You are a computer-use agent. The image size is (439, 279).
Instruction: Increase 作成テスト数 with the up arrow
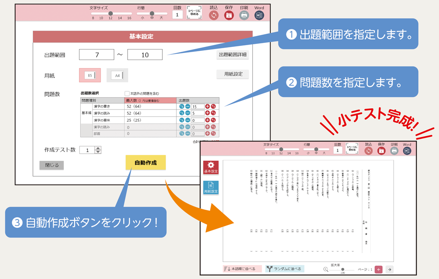coord(98,148)
